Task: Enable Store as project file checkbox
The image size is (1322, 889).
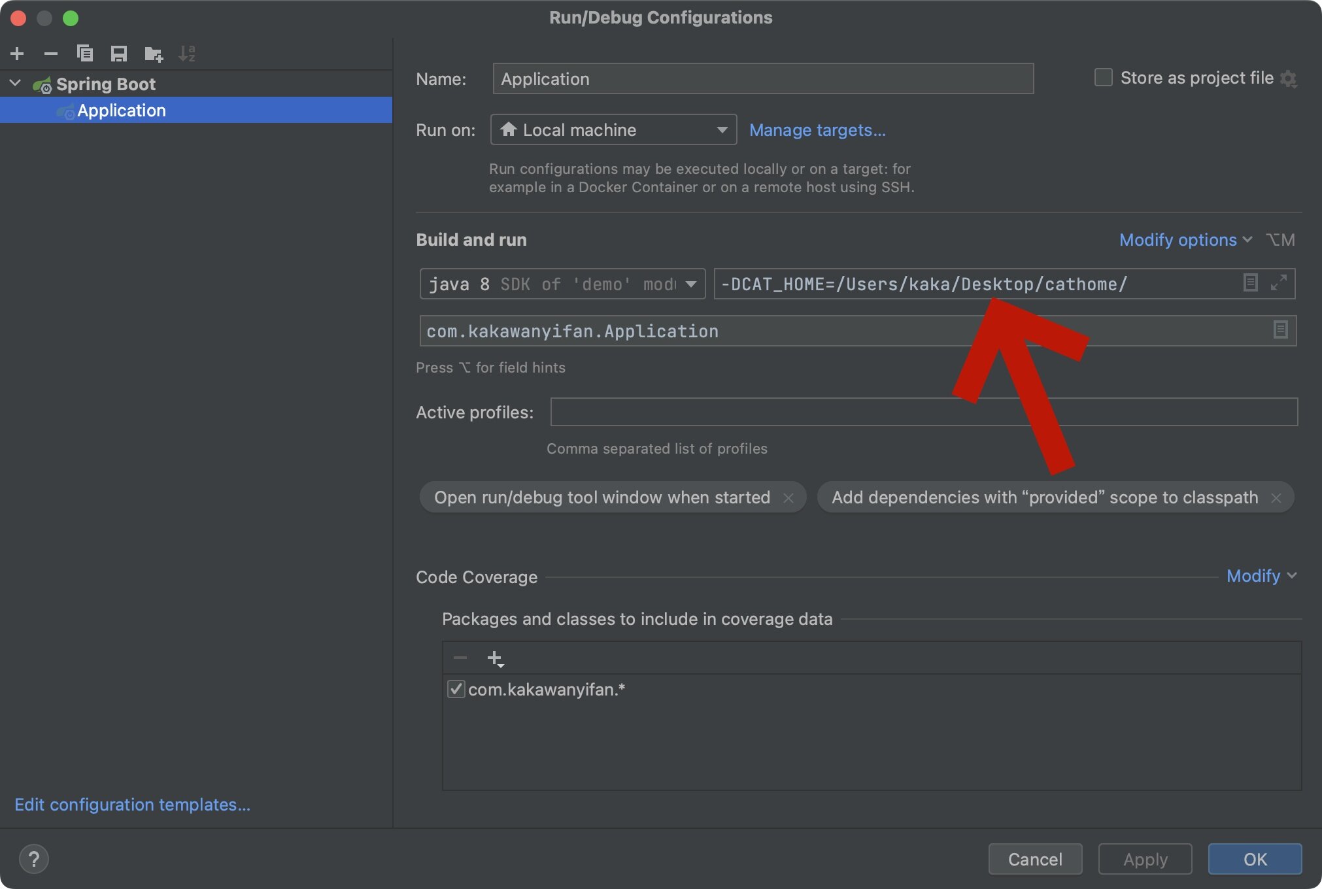Action: [1104, 78]
